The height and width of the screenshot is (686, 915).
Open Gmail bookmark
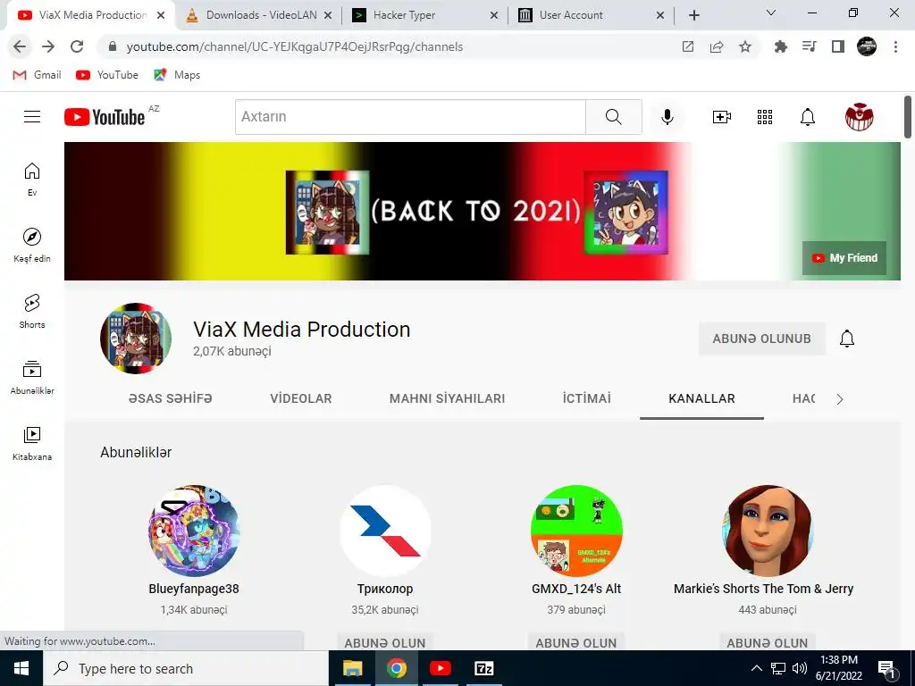(38, 75)
